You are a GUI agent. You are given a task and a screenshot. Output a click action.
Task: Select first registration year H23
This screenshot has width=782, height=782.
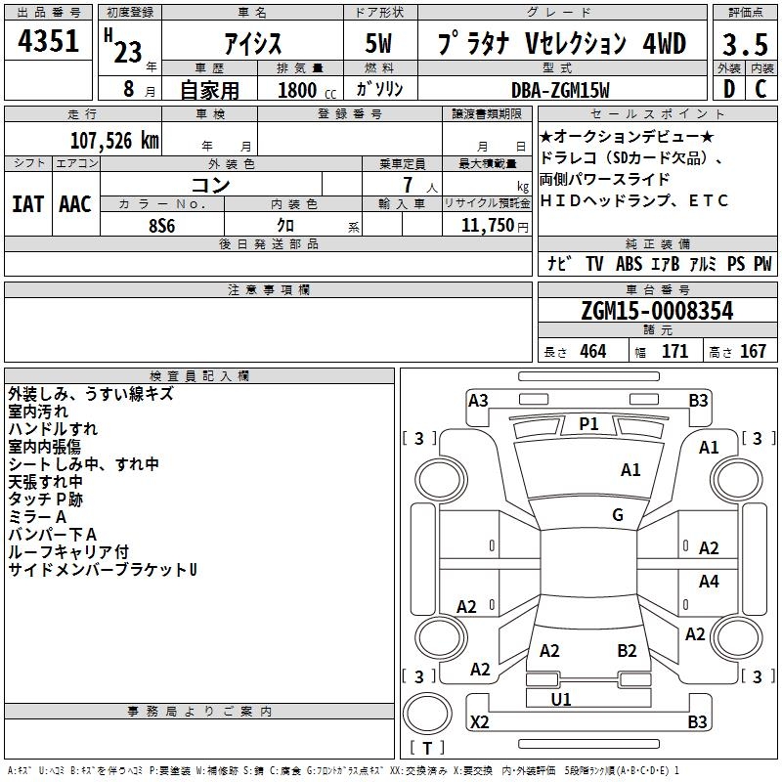(x=123, y=46)
